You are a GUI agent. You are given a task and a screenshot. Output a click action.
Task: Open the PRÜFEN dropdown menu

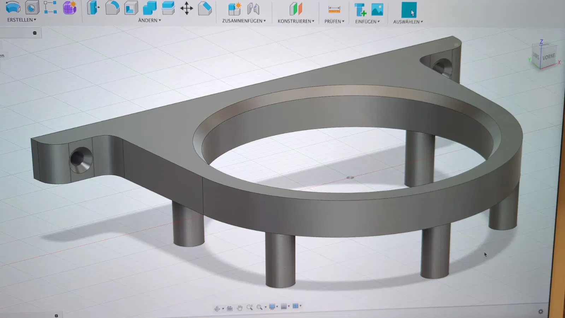334,22
